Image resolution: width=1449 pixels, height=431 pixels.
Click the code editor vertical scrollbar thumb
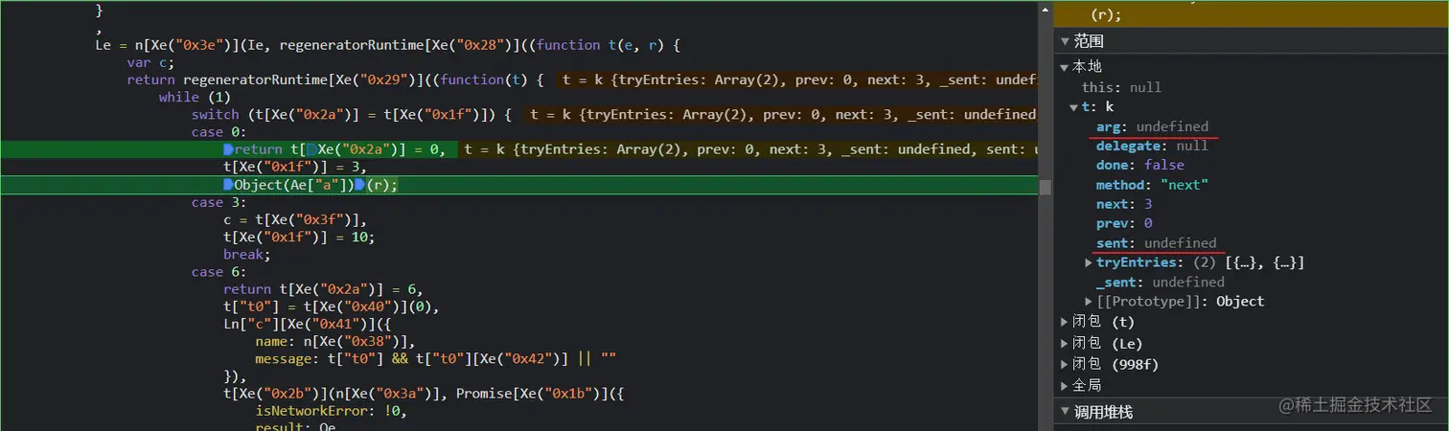pyautogui.click(x=1046, y=187)
